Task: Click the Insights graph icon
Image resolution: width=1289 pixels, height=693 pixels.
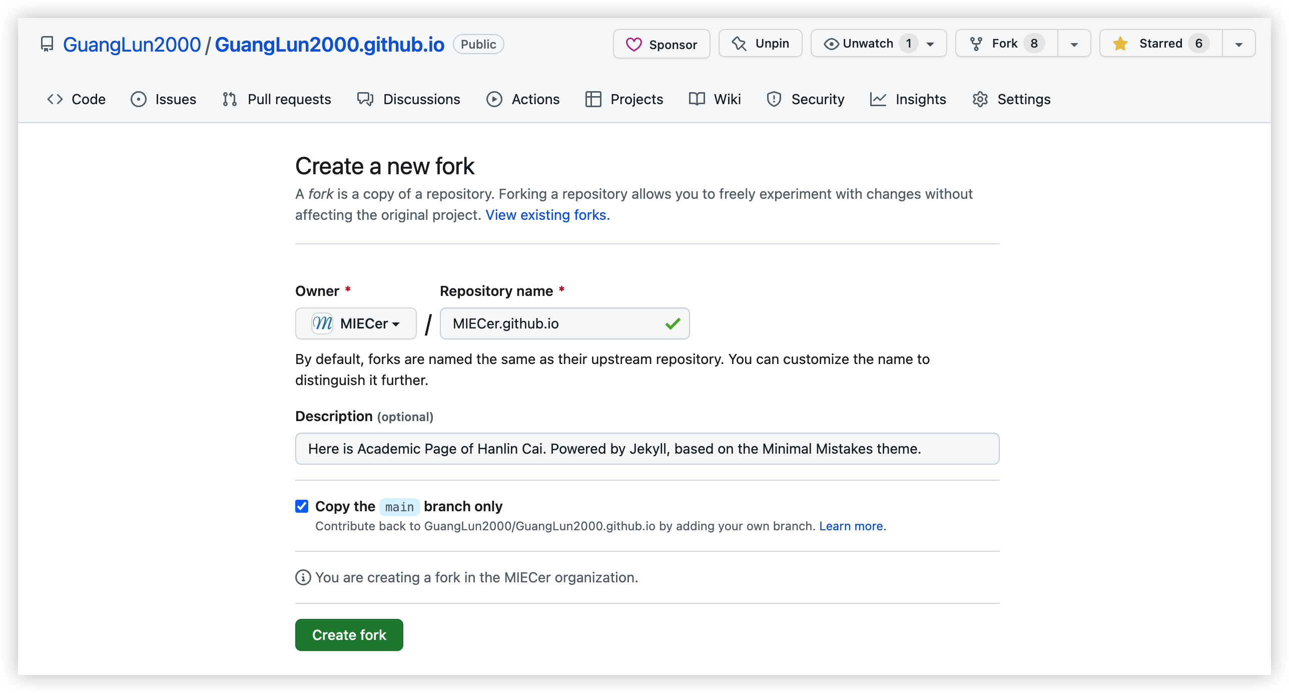Action: click(879, 99)
